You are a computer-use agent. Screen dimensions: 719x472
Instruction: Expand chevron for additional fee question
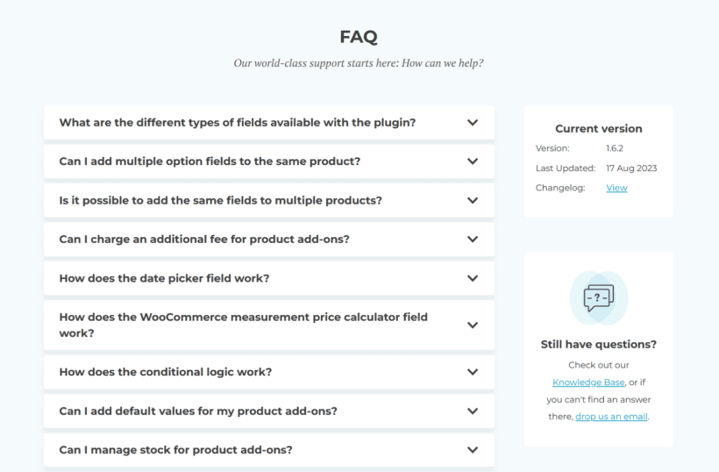(x=473, y=239)
